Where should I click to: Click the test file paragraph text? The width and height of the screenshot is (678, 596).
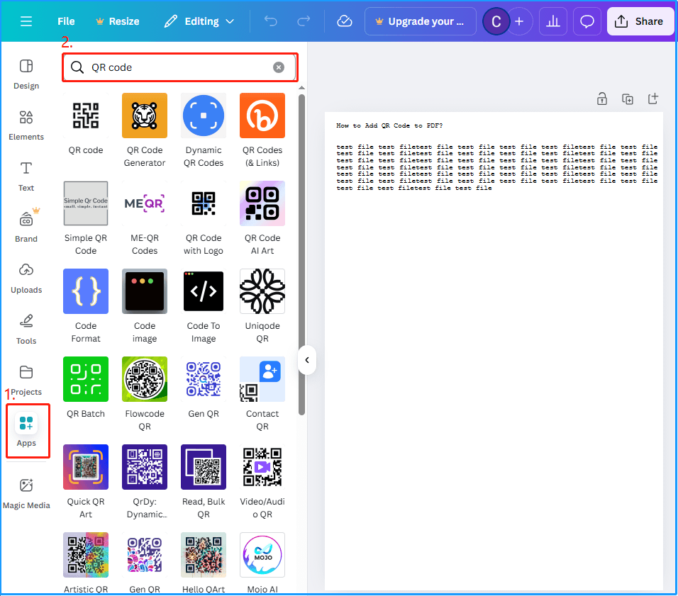click(x=497, y=167)
